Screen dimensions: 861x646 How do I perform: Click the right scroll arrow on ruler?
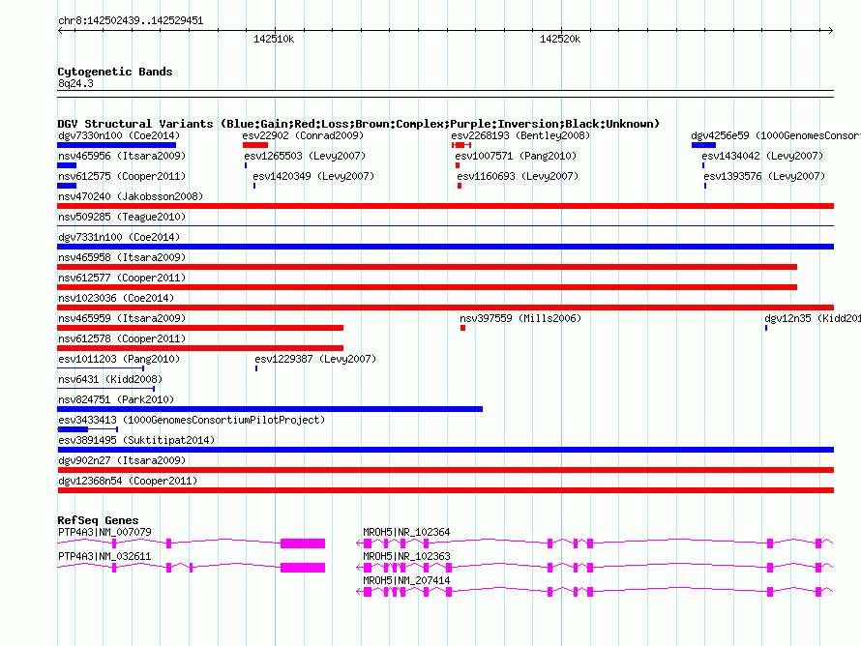830,31
